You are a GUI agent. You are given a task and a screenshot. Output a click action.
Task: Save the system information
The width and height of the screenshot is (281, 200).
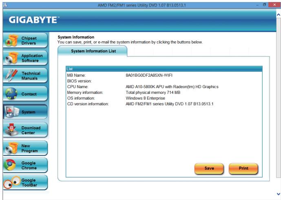[209, 169]
